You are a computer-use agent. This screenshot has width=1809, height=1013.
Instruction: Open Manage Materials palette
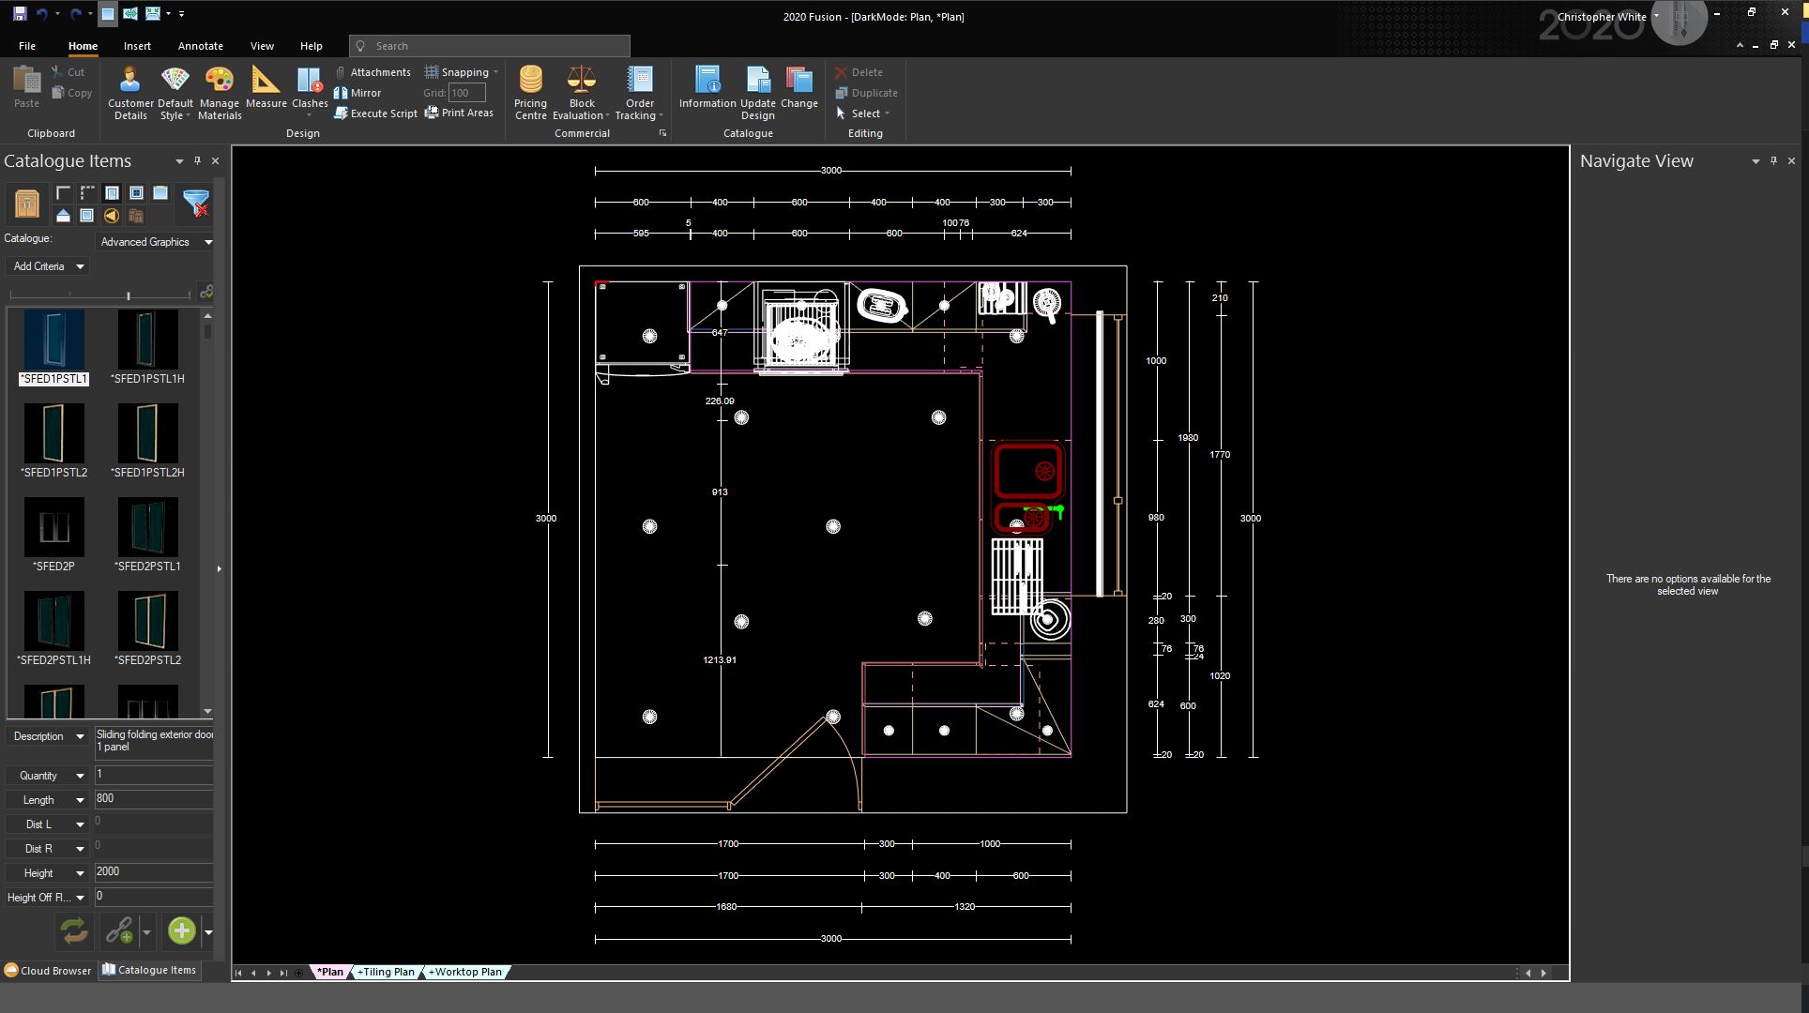(x=220, y=94)
